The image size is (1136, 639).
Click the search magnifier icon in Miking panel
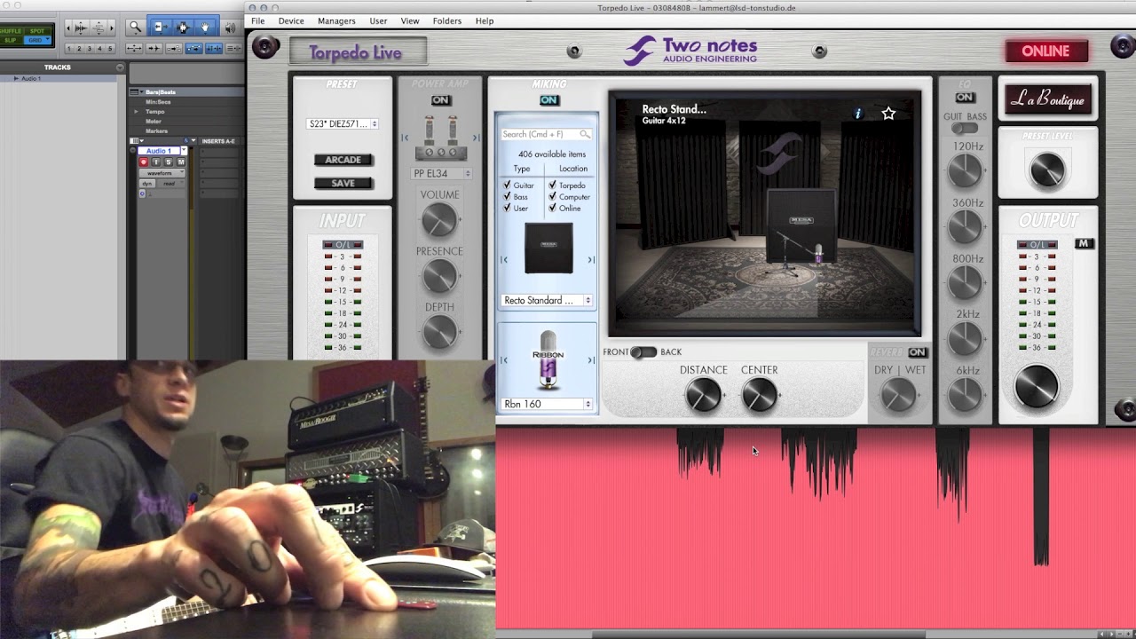point(584,135)
